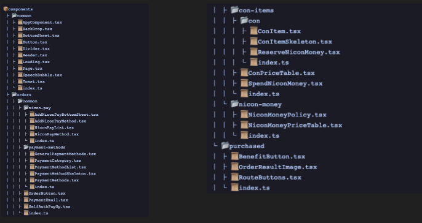Screen dimensions: 422x223
Task: Click the folder icon beside orders
Action: tap(14, 94)
